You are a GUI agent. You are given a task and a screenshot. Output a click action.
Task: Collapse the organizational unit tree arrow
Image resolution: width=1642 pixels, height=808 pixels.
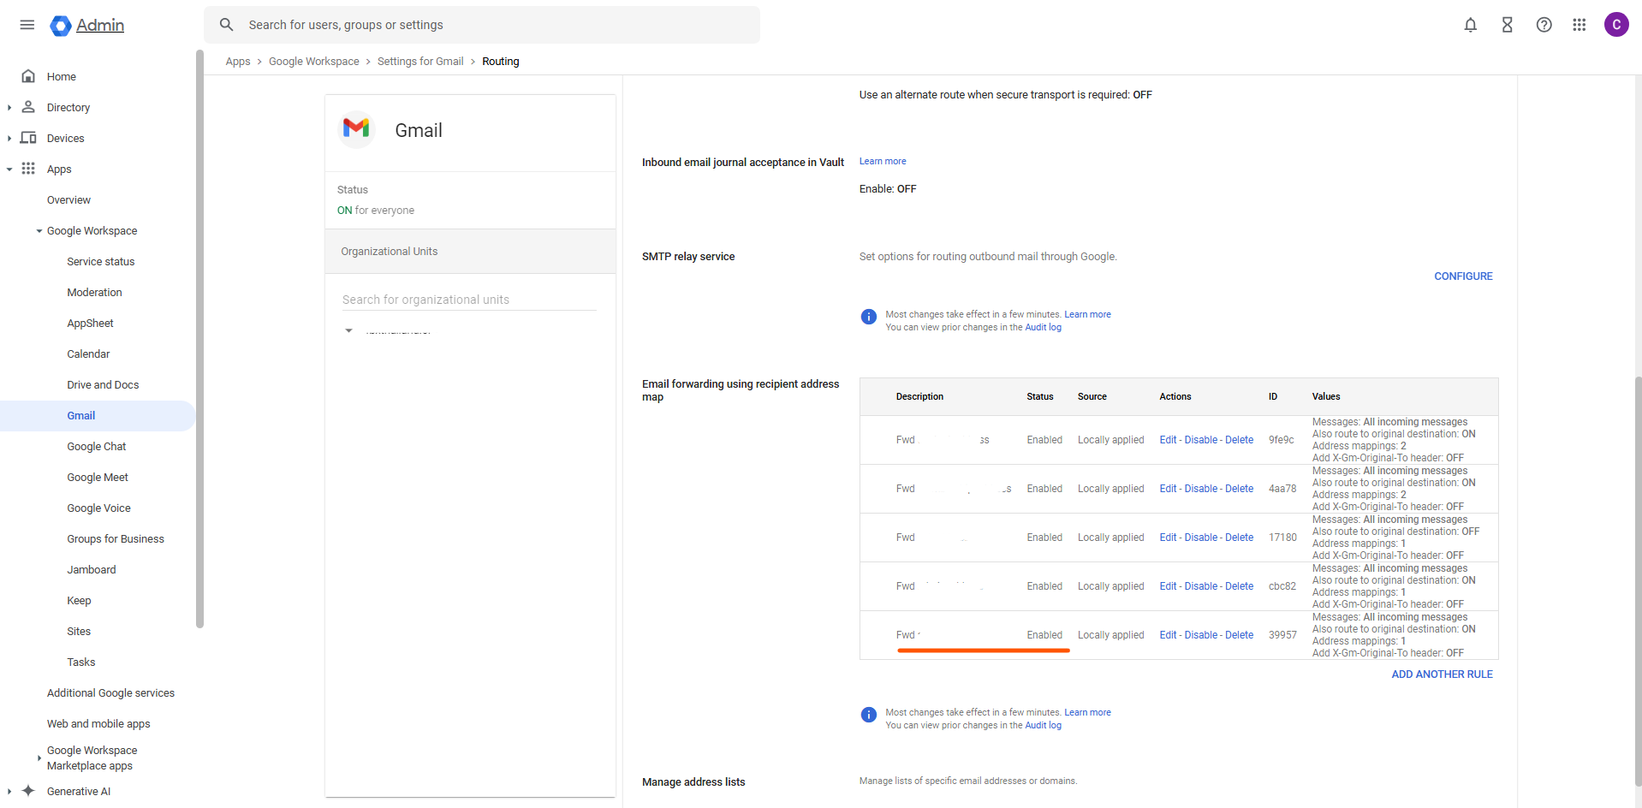(348, 330)
